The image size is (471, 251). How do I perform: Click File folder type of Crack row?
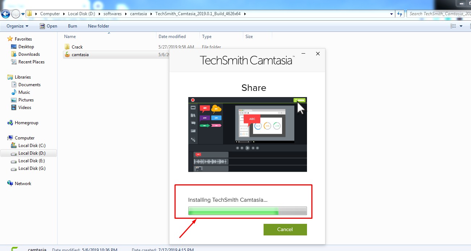211,47
